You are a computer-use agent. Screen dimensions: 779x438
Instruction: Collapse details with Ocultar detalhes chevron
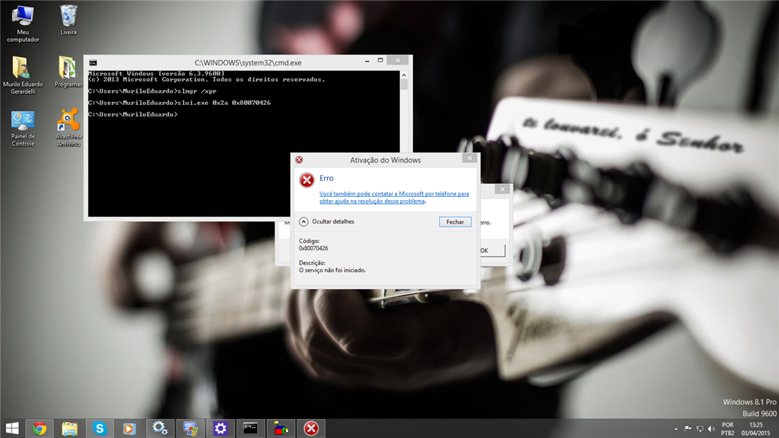(304, 222)
